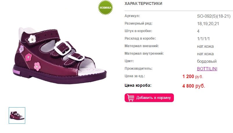Screen dimensions: 233x133
Task: Select the article number SO-092(5)(18-21)
Action: pos(214,16)
